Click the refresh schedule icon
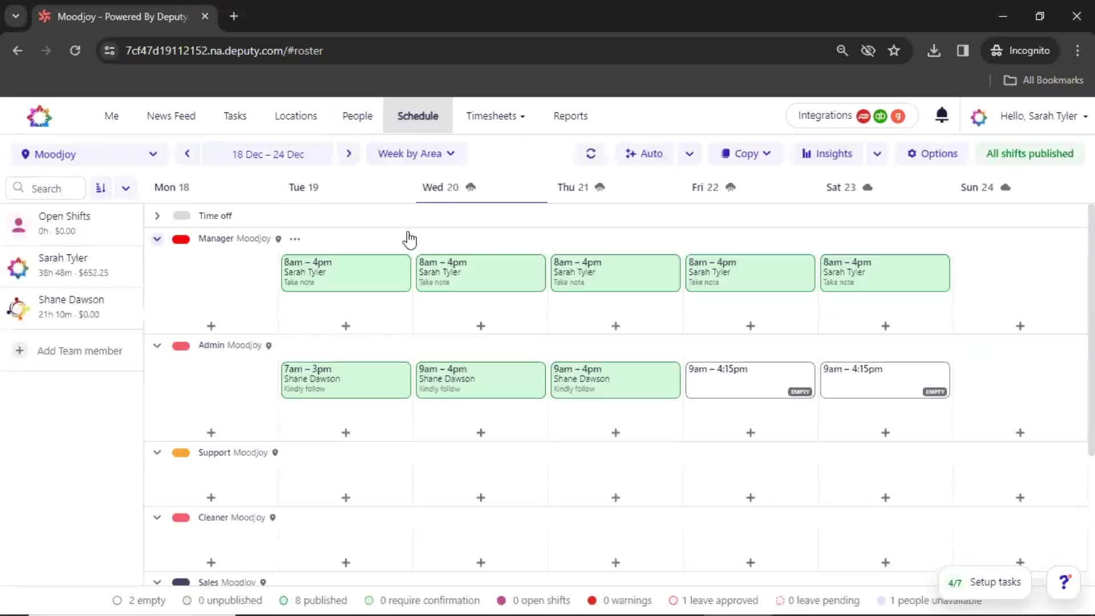This screenshot has height=616, width=1095. click(x=591, y=153)
